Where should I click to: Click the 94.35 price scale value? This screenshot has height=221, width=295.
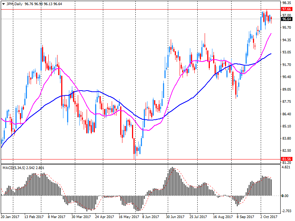(287, 40)
